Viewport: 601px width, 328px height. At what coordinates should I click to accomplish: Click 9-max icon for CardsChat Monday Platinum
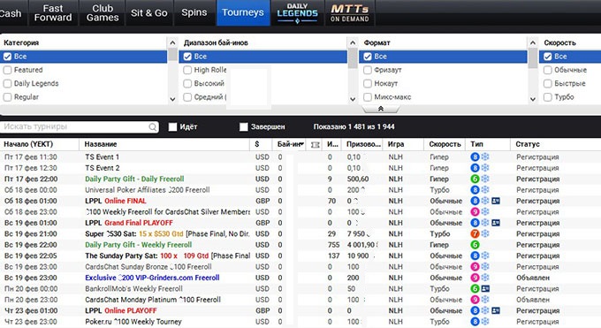point(475,300)
